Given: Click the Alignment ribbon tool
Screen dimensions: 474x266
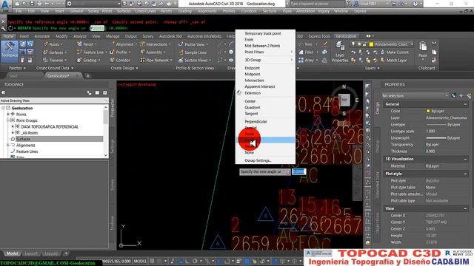Looking at the screenshot, I should click(x=122, y=44).
